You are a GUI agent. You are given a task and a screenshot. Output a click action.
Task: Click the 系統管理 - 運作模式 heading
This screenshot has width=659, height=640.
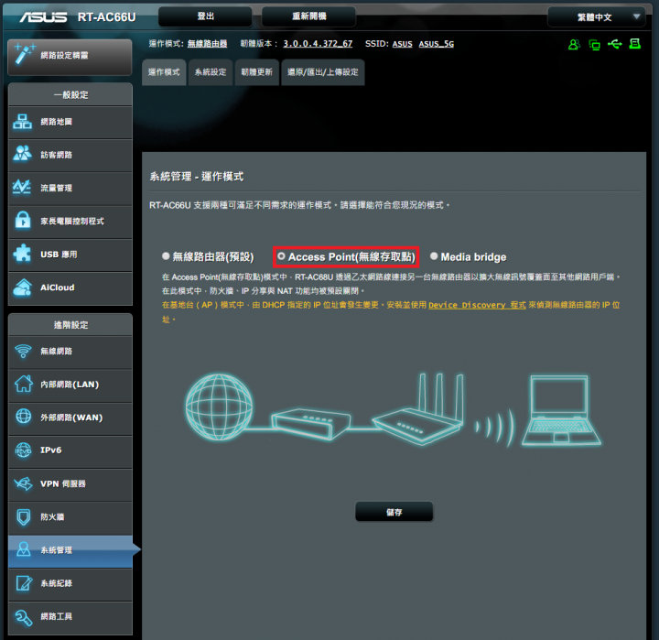click(x=196, y=177)
